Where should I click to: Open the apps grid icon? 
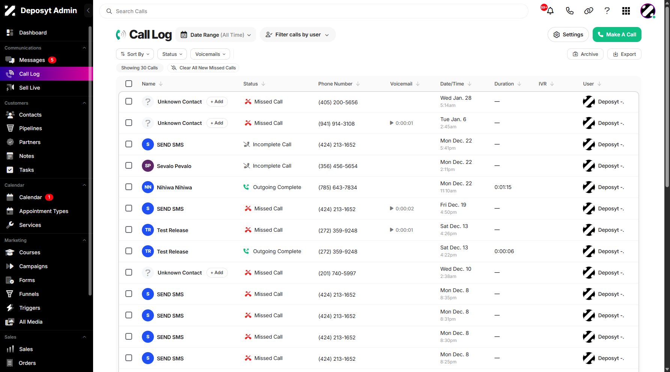pos(626,11)
